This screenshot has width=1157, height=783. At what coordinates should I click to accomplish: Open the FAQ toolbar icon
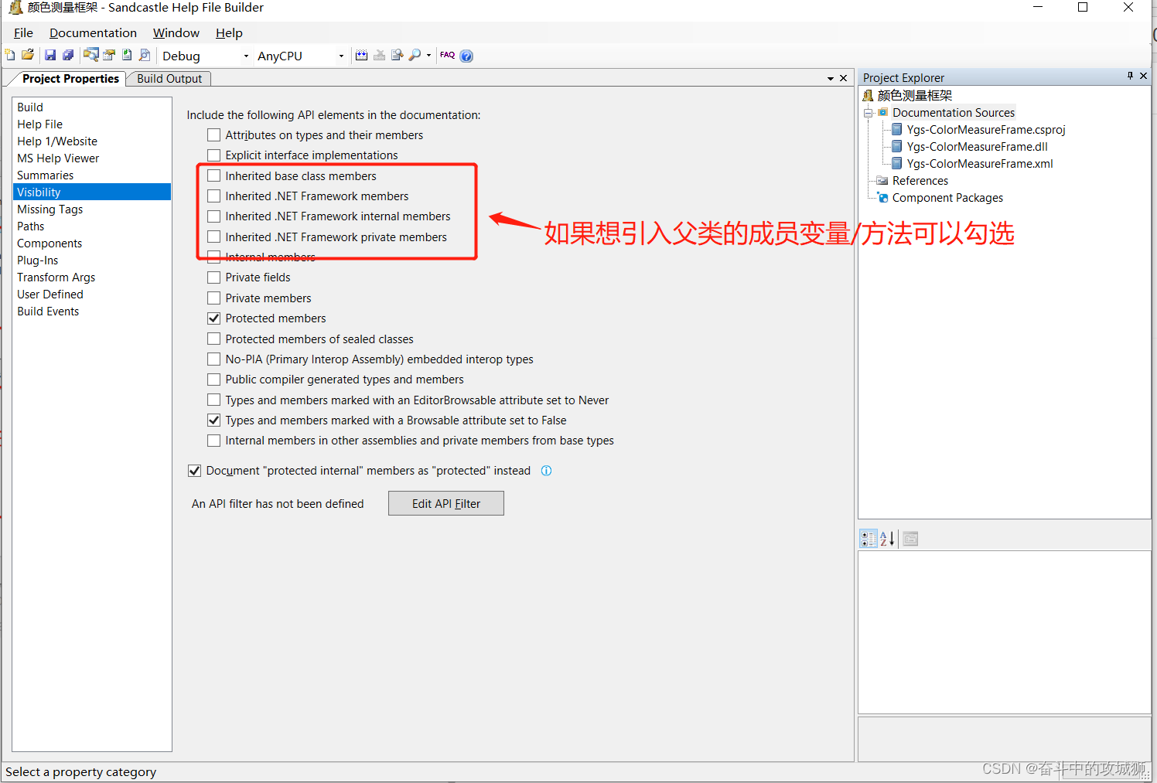[447, 55]
